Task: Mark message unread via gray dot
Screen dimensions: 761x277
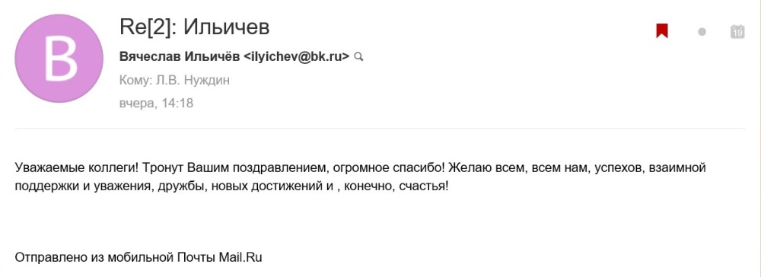Action: [x=702, y=32]
